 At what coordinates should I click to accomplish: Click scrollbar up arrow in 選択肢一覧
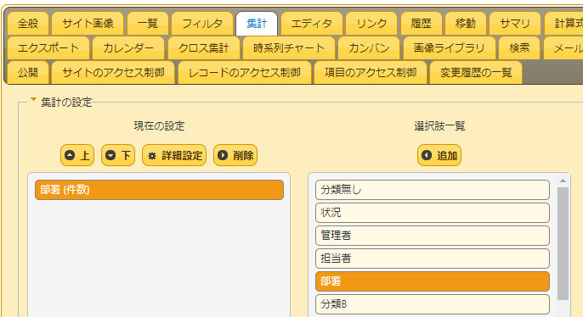[x=563, y=181]
